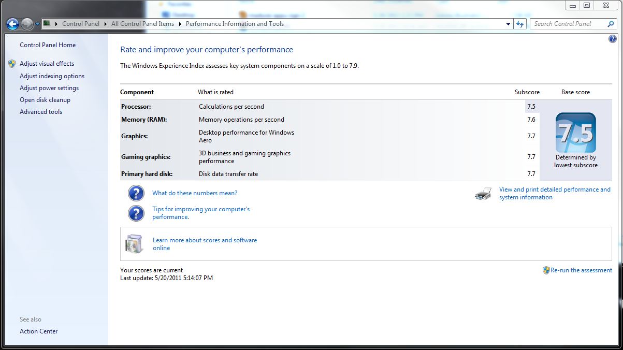
Task: Open Action Center under See also
Action: pos(39,331)
